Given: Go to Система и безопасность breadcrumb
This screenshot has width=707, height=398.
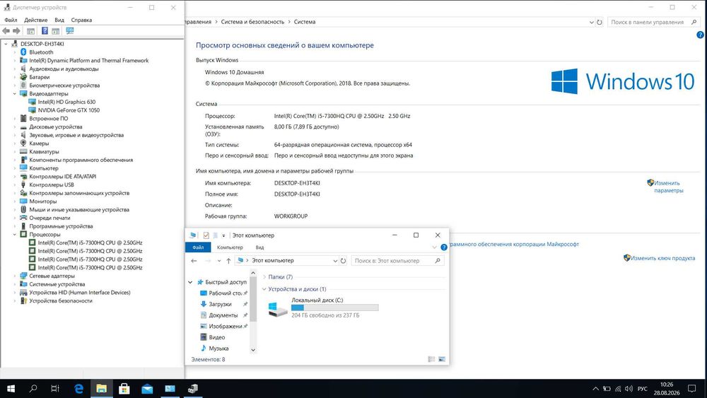Looking at the screenshot, I should [252, 22].
